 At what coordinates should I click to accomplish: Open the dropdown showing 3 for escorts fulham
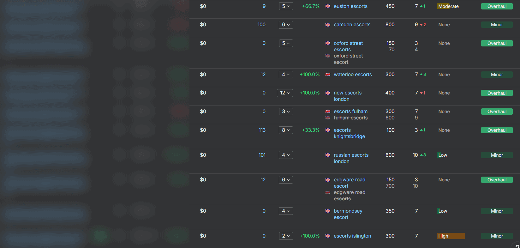click(286, 112)
